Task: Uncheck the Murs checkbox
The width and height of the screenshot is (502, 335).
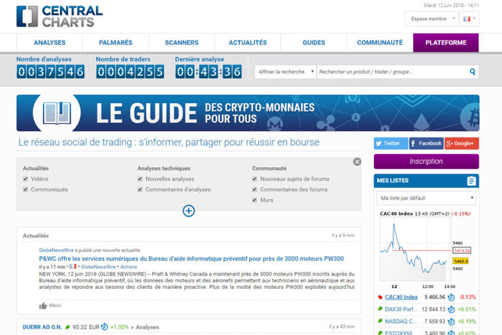Action: coord(255,200)
